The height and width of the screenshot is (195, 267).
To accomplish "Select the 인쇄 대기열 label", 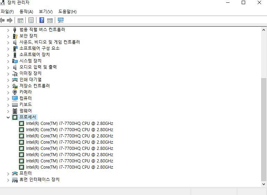I will click(x=31, y=79).
